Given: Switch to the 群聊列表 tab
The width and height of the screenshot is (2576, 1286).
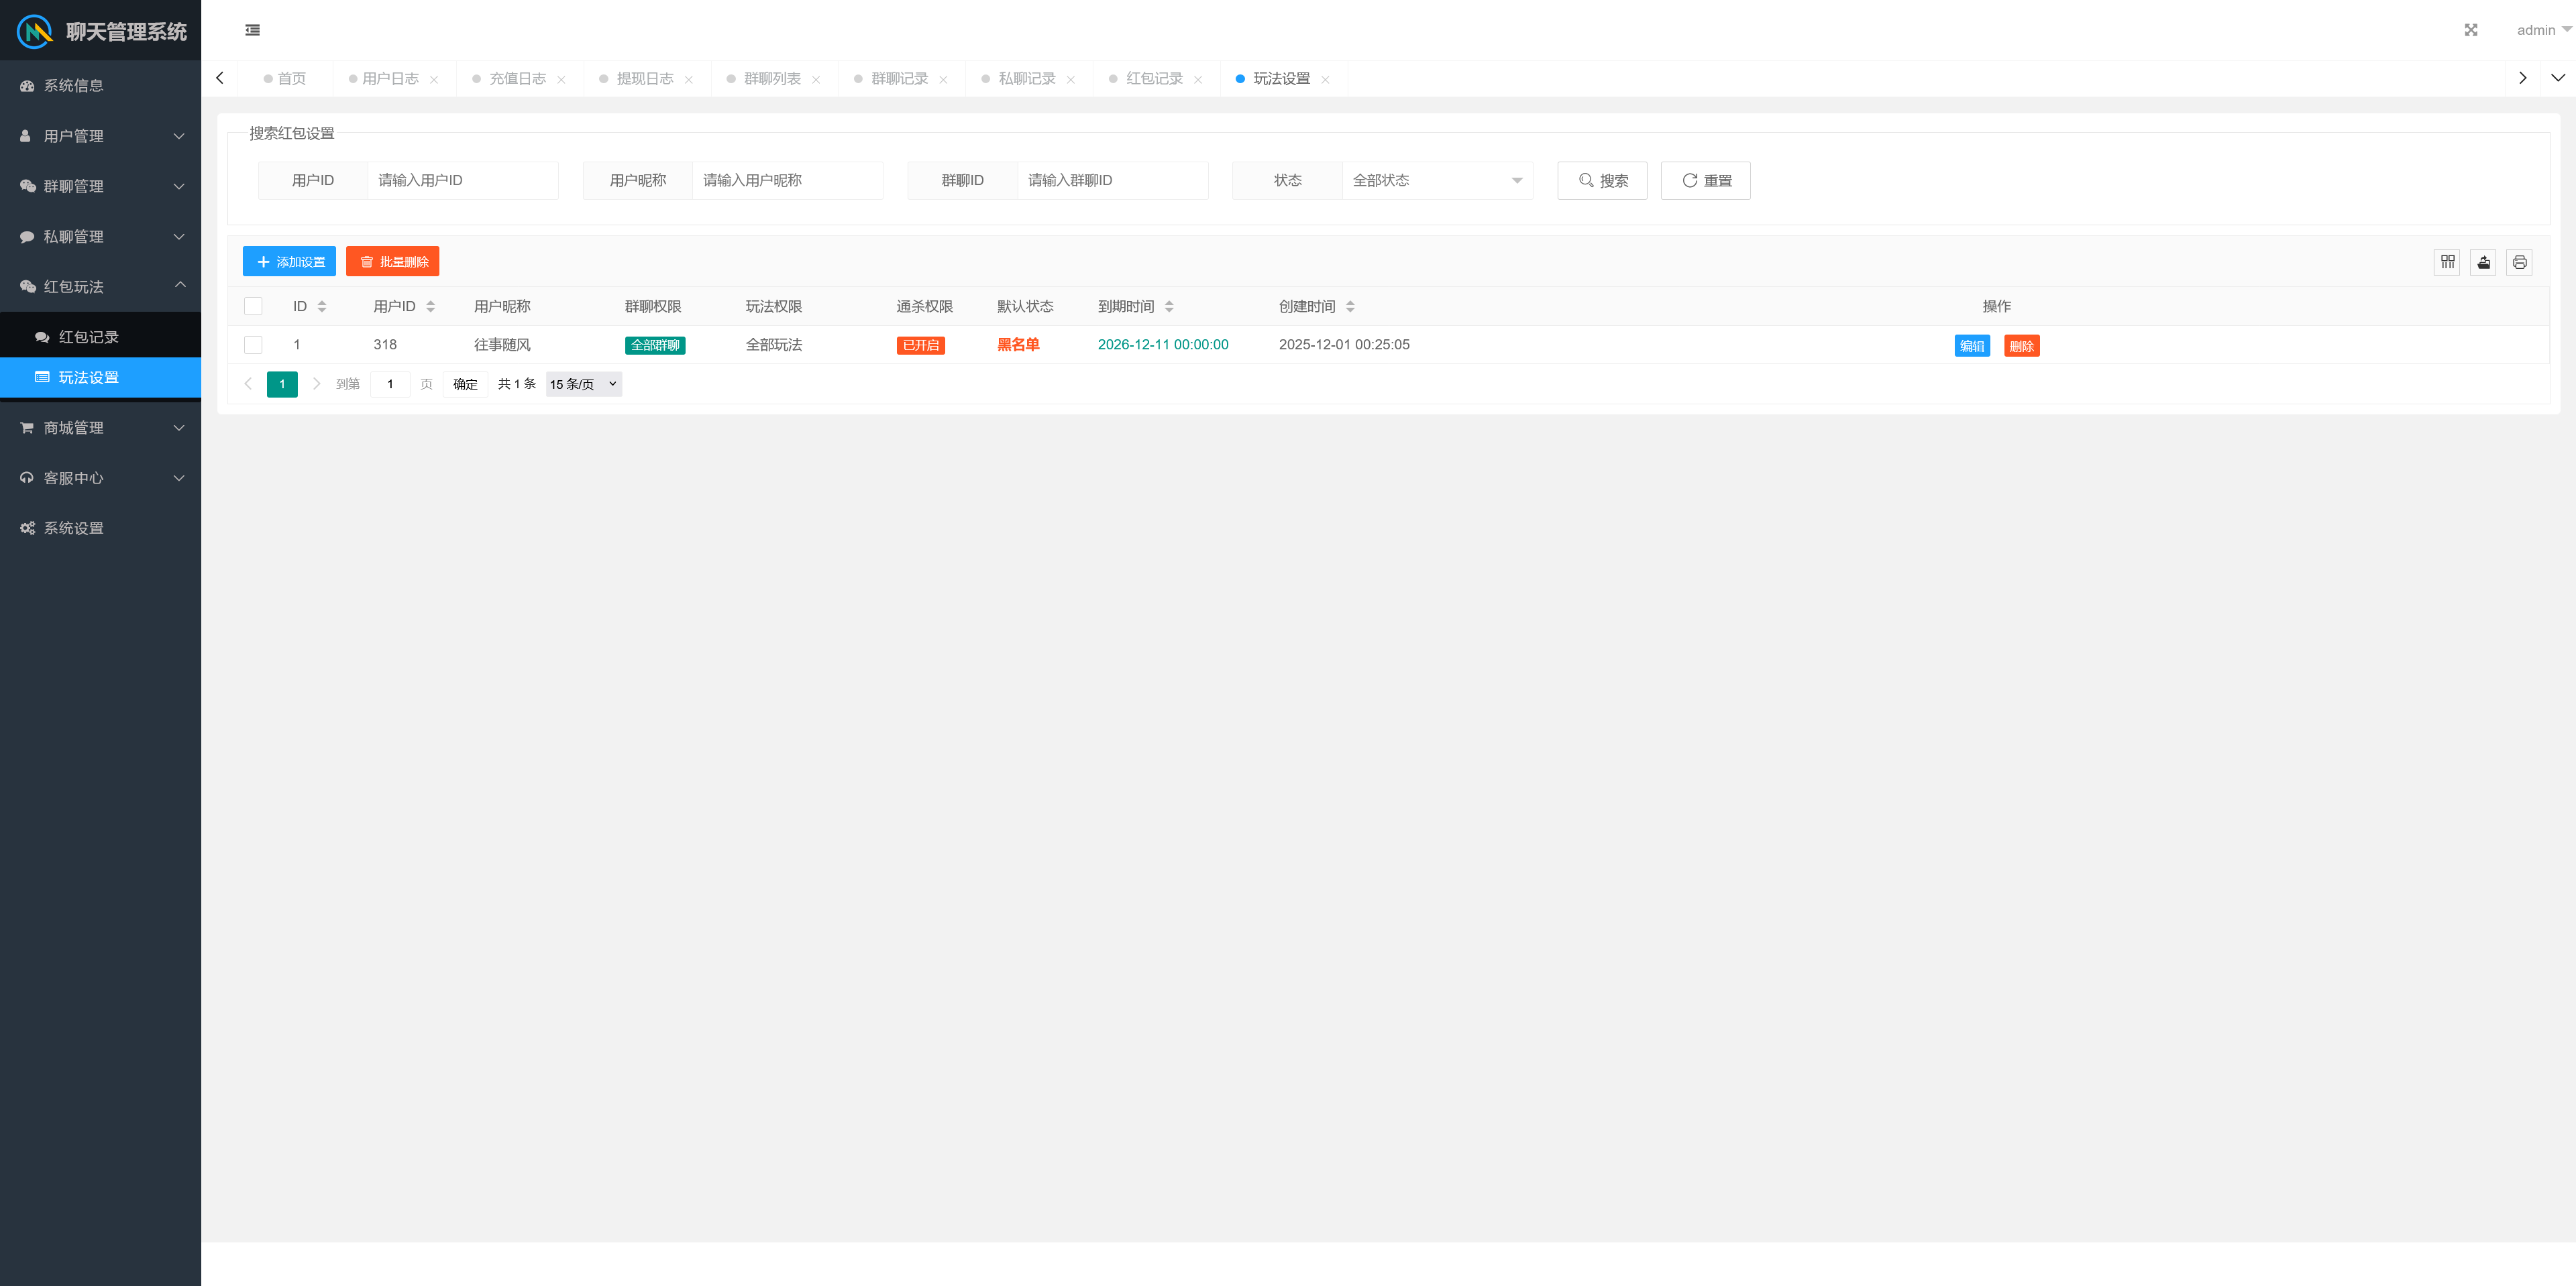Looking at the screenshot, I should pos(771,79).
